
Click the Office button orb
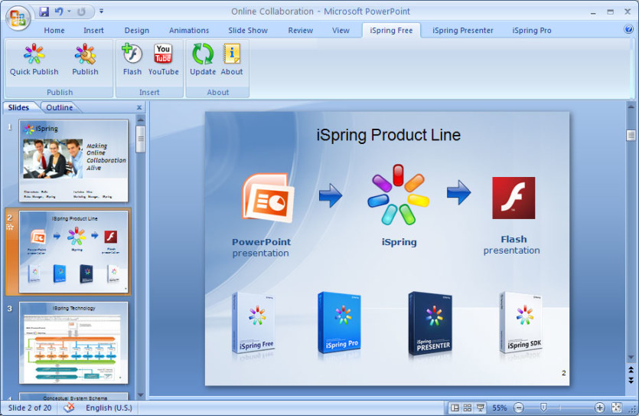pos(18,18)
